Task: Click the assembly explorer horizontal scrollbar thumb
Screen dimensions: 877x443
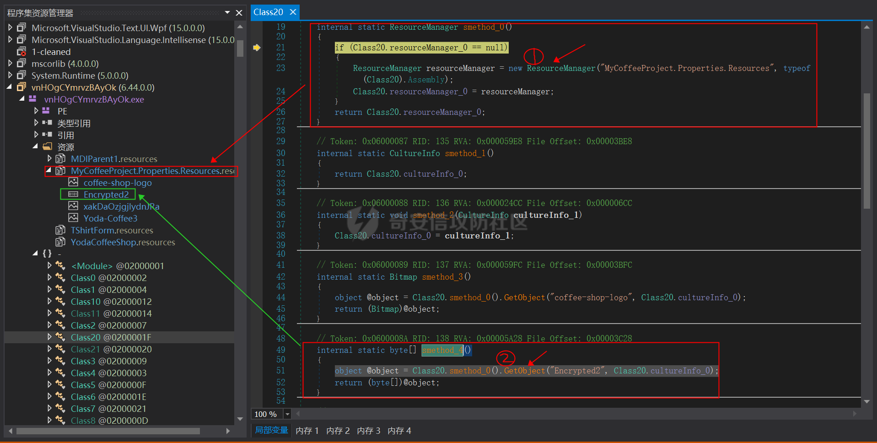Action: point(108,431)
